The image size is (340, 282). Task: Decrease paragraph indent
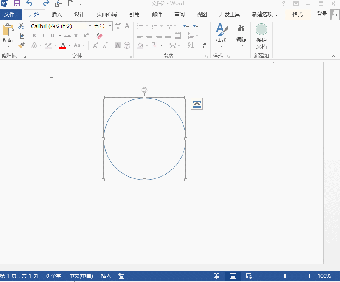187,26
